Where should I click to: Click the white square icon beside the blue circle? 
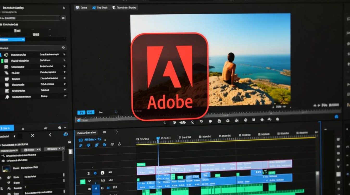pyautogui.click(x=103, y=173)
